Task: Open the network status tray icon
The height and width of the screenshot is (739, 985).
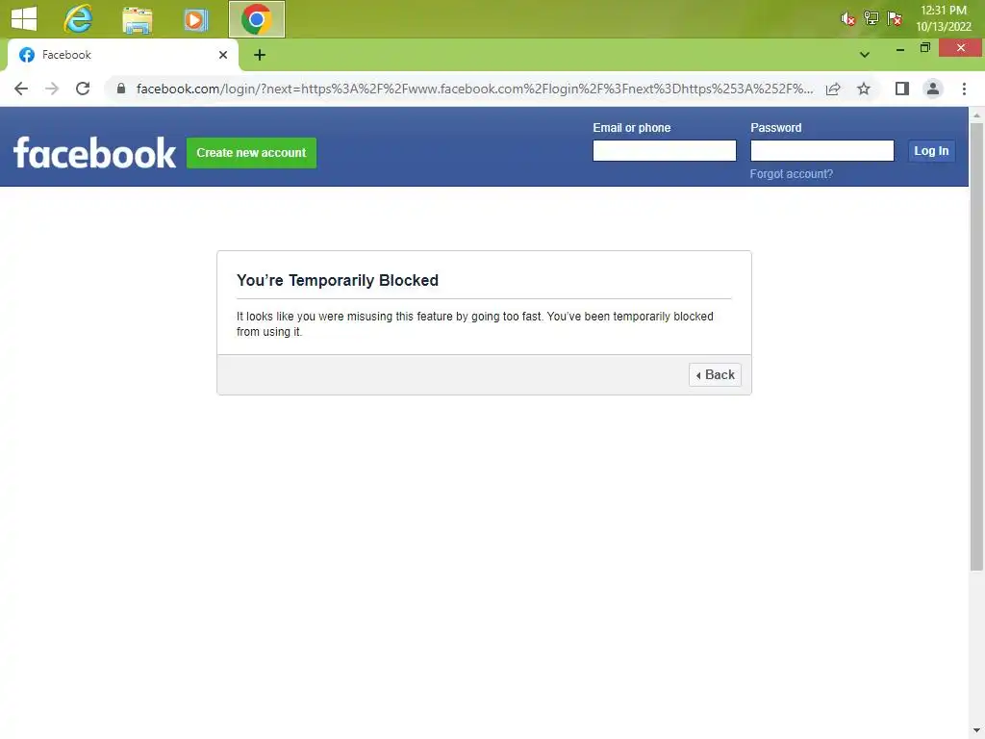Action: pos(871,18)
